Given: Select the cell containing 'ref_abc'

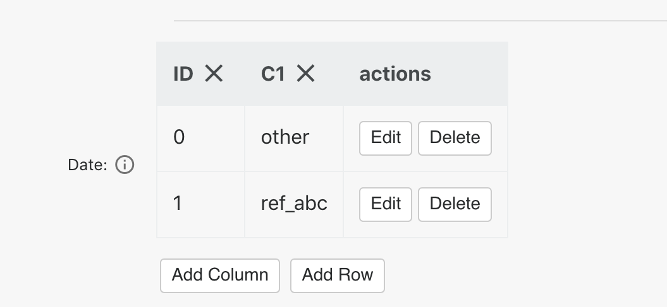Looking at the screenshot, I should point(294,205).
